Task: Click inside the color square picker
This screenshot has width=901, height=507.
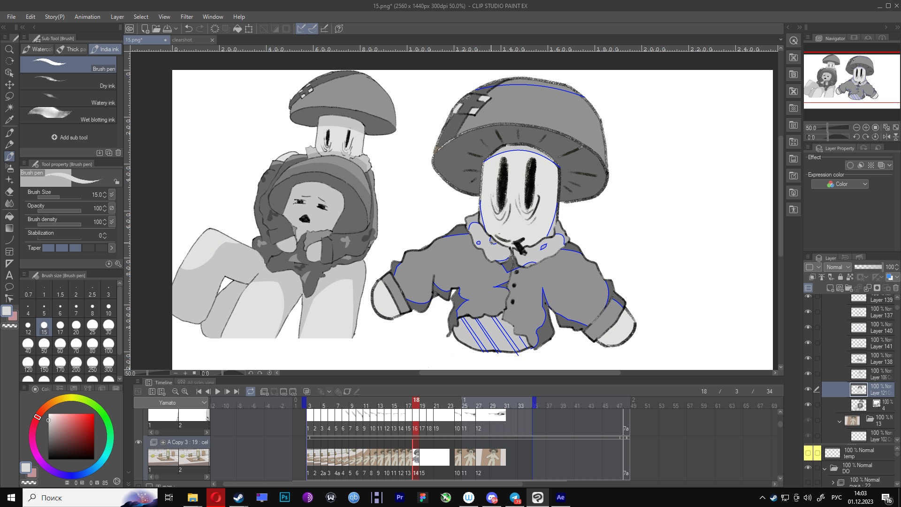Action: click(71, 437)
